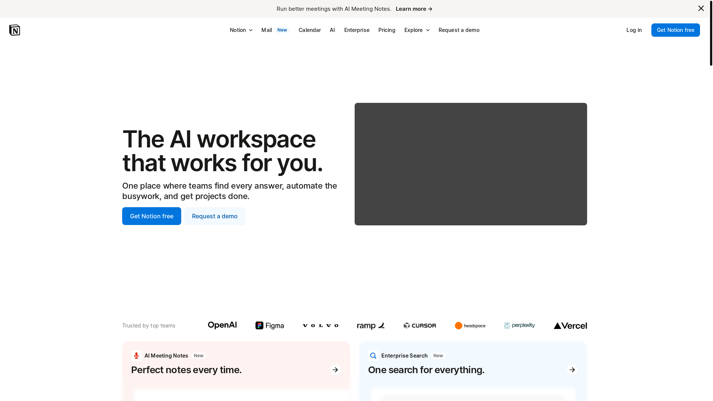
Task: Click Get Notion free in the header
Action: click(675, 30)
